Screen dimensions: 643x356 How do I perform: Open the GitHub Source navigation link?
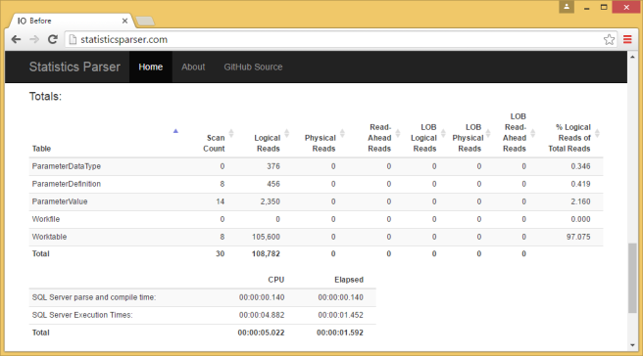point(253,67)
